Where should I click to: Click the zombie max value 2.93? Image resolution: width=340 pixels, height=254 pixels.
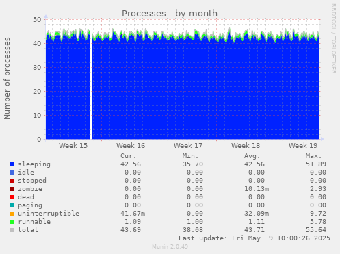pyautogui.click(x=318, y=189)
